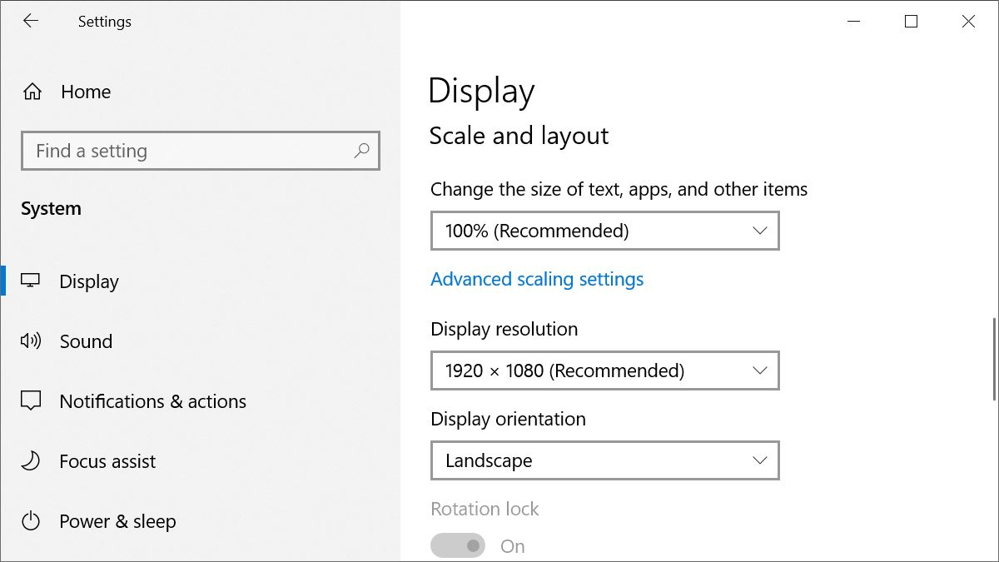Select the Focus assist moon icon
Image resolution: width=999 pixels, height=562 pixels.
[31, 461]
